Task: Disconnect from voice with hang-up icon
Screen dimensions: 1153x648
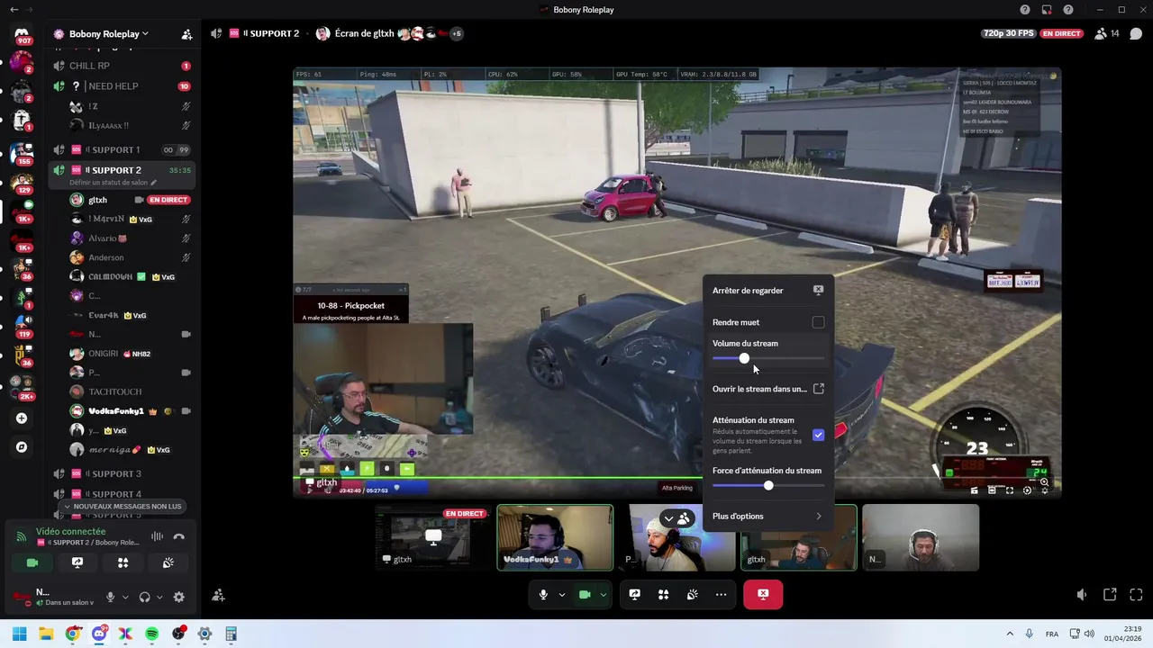Action: click(x=178, y=536)
